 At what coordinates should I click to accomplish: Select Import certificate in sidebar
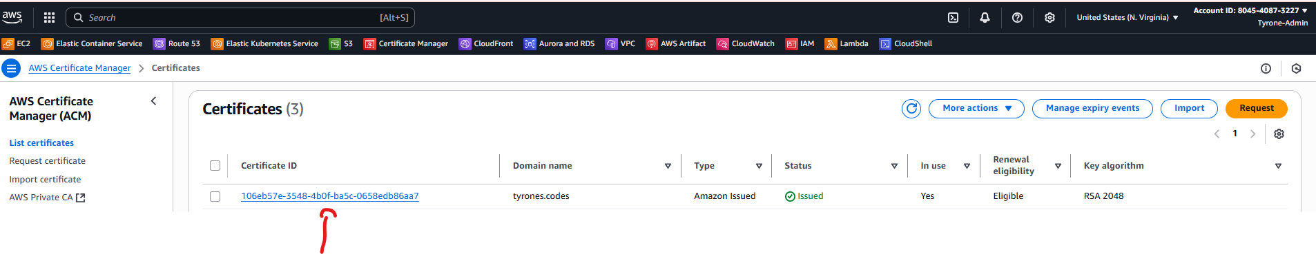click(x=45, y=180)
